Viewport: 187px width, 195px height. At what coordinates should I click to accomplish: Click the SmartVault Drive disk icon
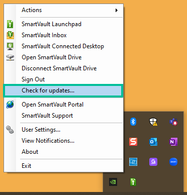pyautogui.click(x=10, y=57)
